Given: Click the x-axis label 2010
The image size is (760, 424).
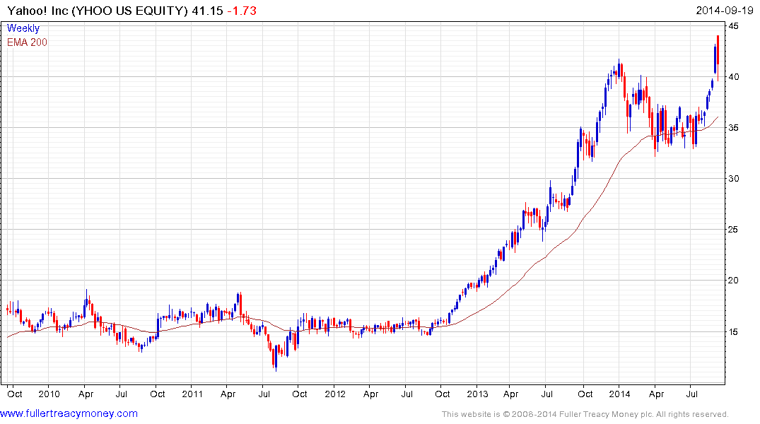Looking at the screenshot, I should tap(49, 394).
